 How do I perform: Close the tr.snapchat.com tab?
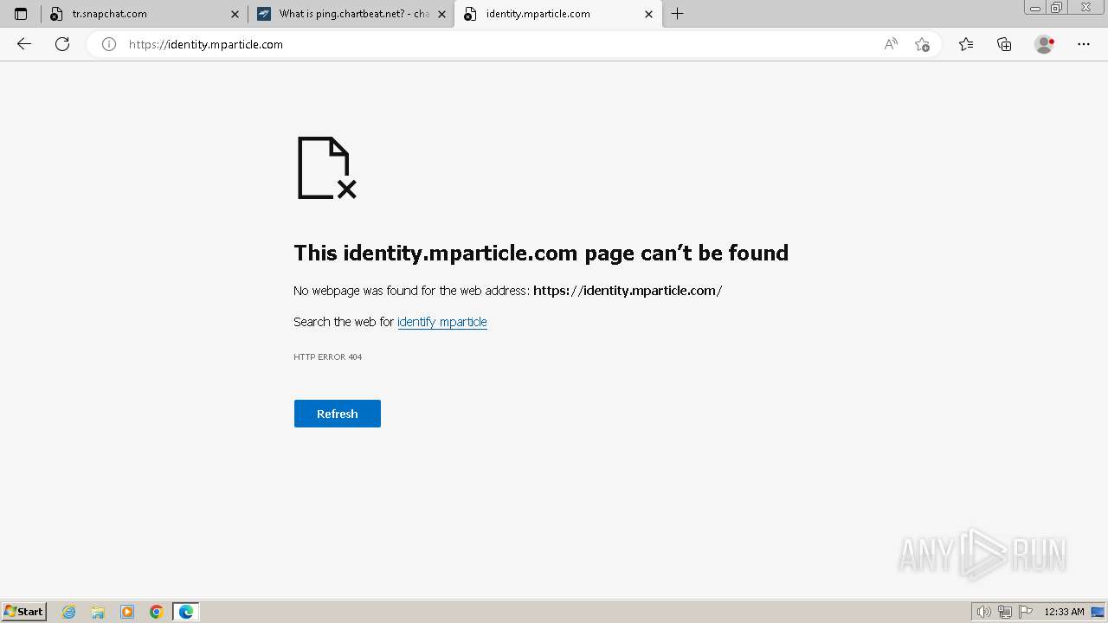[x=235, y=14]
